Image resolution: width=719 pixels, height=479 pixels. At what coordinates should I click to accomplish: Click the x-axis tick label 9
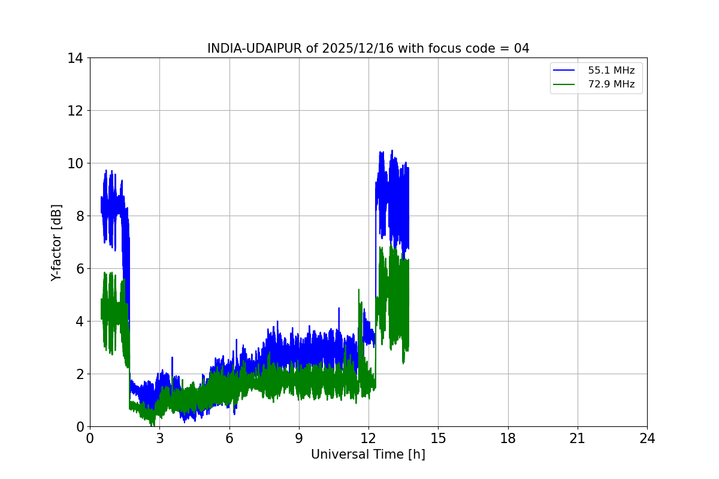coord(299,438)
